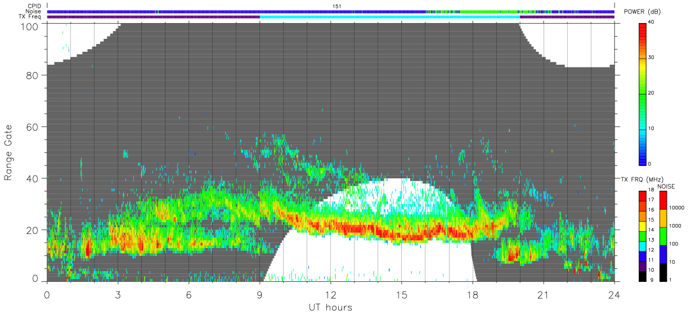Click the x-axis tick label '21'

tap(543, 294)
